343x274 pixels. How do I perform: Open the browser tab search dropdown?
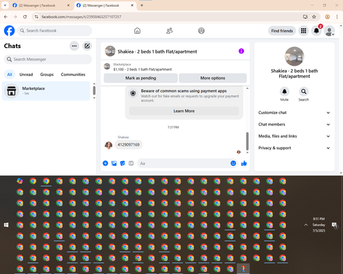point(5,5)
